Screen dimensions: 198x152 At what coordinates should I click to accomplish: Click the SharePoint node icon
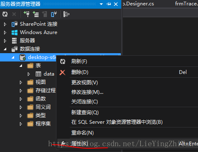tap(15, 24)
